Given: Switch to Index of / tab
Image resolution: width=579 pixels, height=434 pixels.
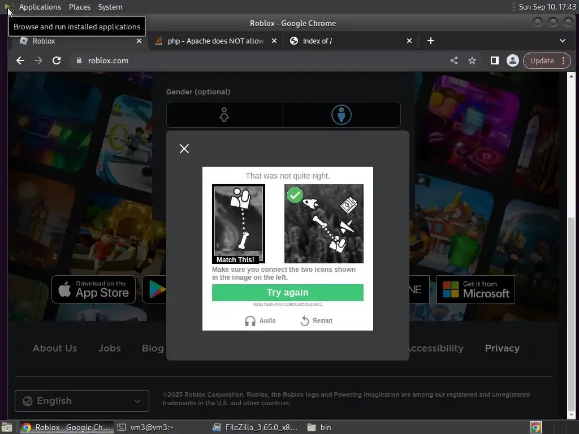Looking at the screenshot, I should [351, 41].
